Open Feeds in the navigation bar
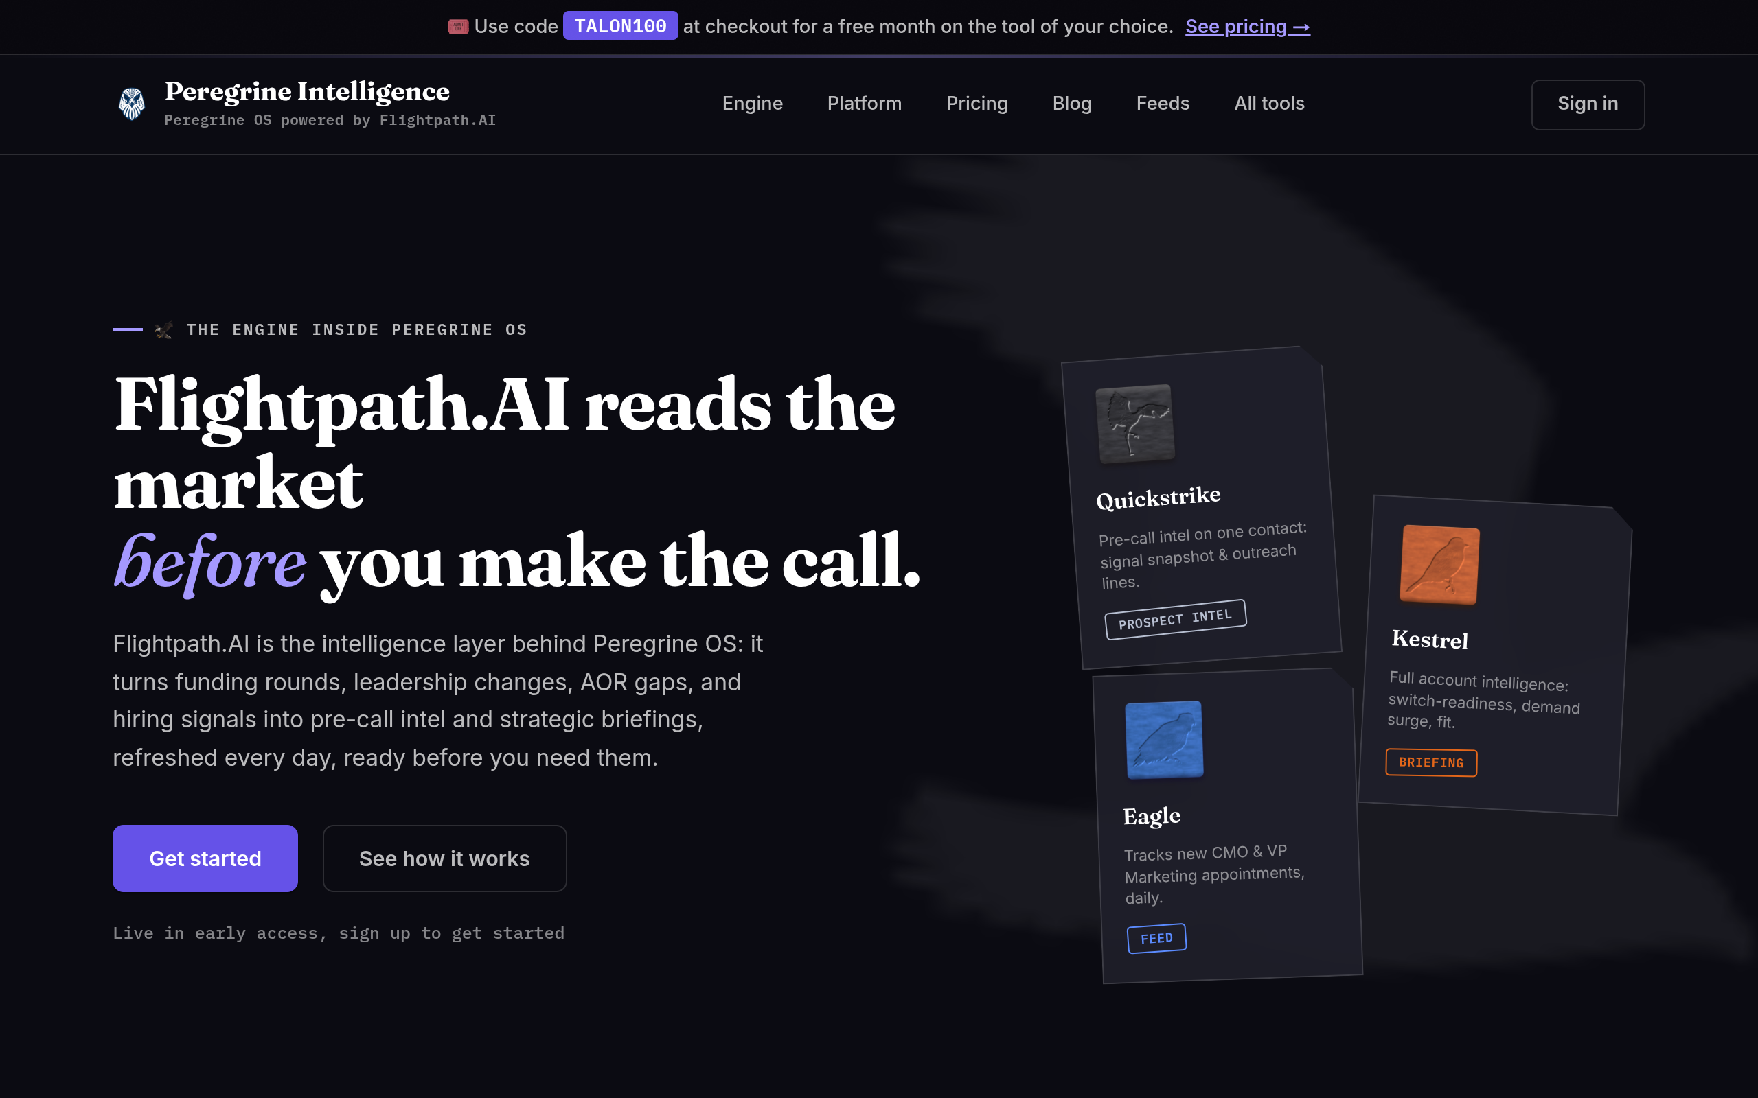Viewport: 1758px width, 1098px height. point(1163,104)
